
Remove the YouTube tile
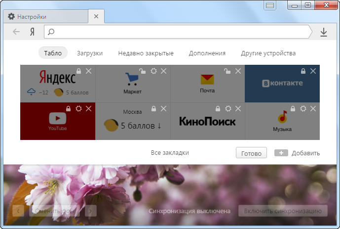point(88,109)
